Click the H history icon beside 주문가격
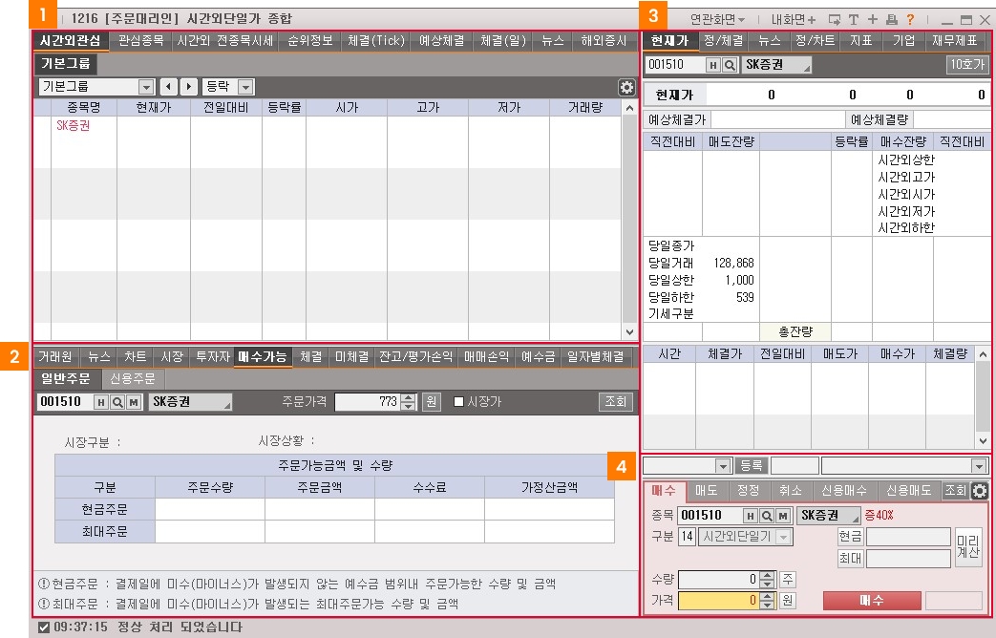The width and height of the screenshot is (996, 638). (x=101, y=401)
